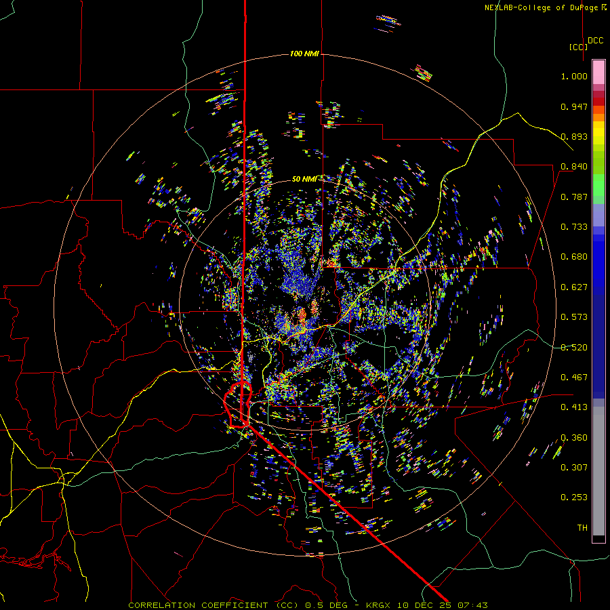610x610 pixels.
Task: Click the 0.360 legend value
Action: 574,438
